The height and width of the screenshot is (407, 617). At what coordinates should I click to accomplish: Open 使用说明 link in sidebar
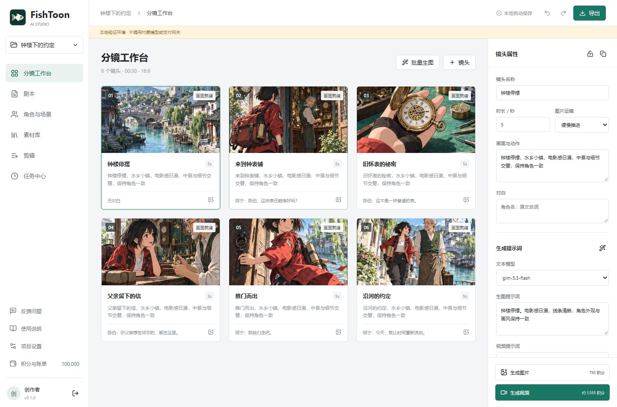[x=44, y=329]
